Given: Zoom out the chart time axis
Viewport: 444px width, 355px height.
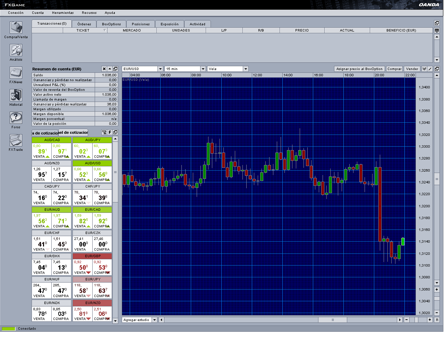Looking at the screenshot, I should (x=407, y=320).
